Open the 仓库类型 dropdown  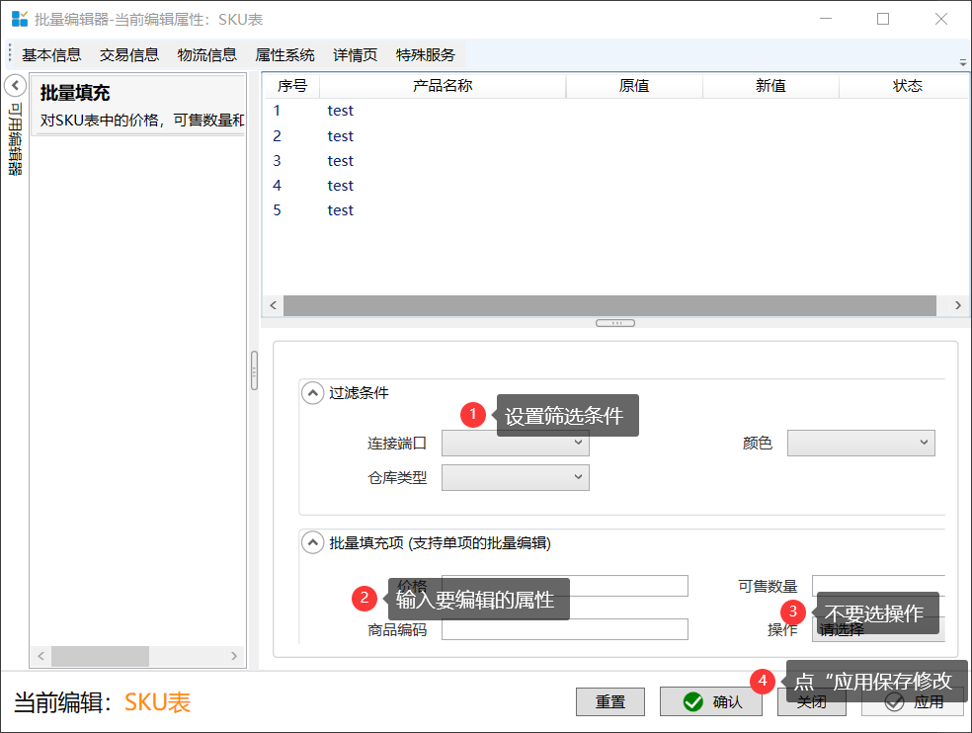[515, 478]
